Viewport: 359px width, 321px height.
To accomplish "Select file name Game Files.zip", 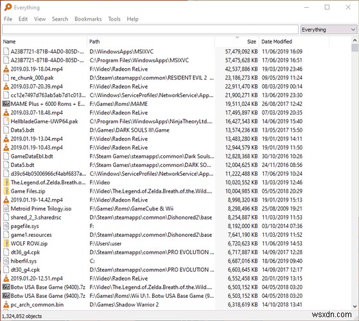I will 28,191.
